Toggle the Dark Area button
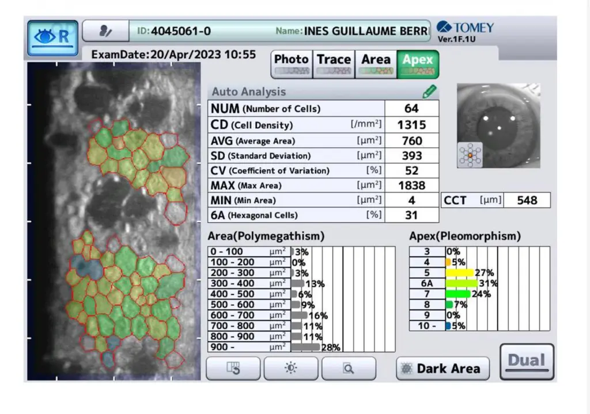590x414 pixels. point(443,369)
